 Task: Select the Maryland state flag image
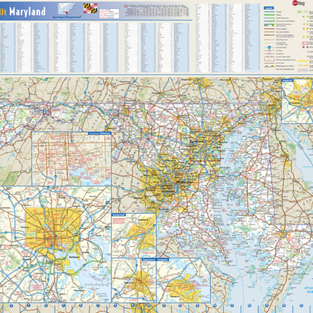click(x=90, y=8)
